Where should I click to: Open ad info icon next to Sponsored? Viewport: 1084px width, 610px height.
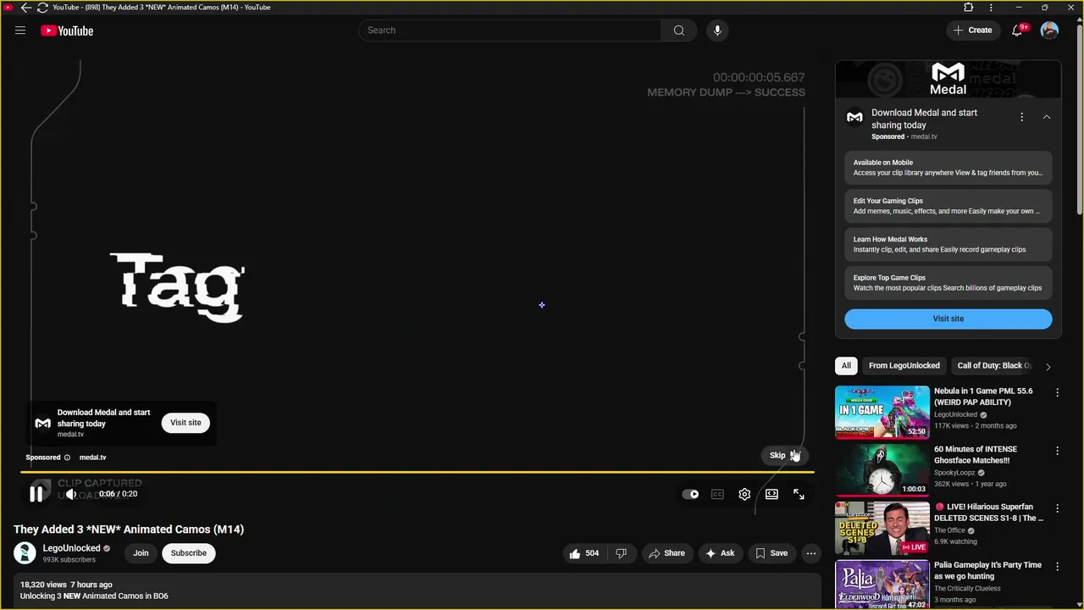[x=67, y=457]
